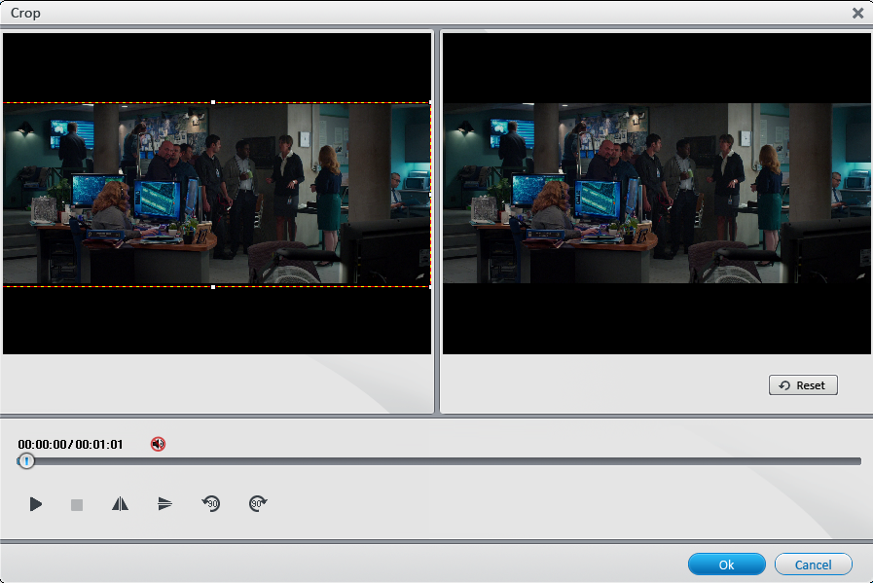The height and width of the screenshot is (583, 873).
Task: Click the 00:00:00 / 00:01:01 timecode
Action: point(70,445)
